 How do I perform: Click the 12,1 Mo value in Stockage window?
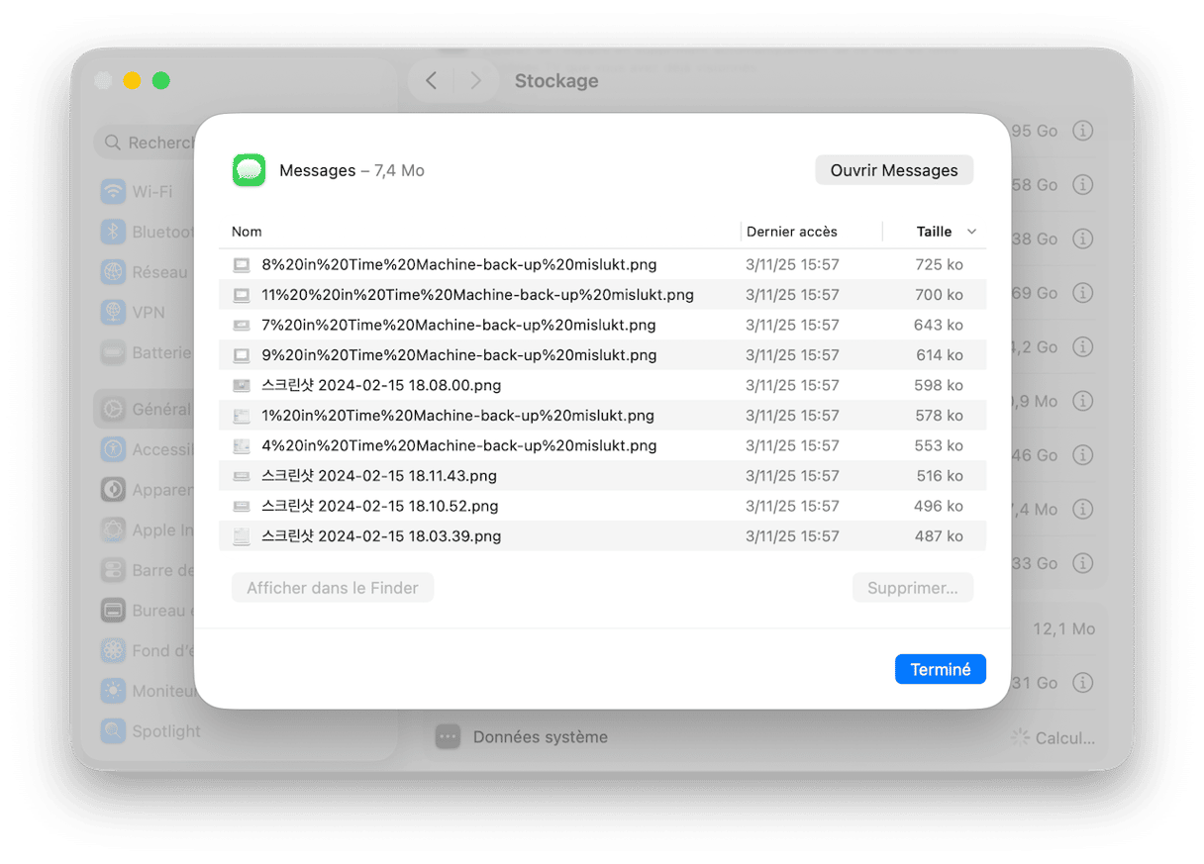click(x=1063, y=628)
